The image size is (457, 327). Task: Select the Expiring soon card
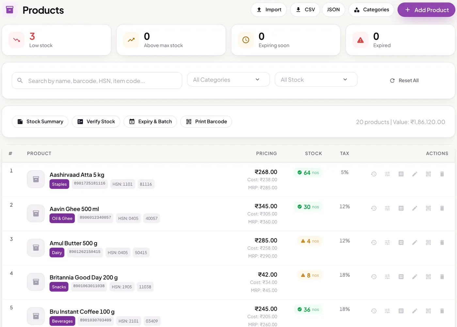tap(286, 40)
